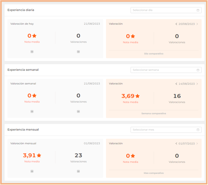The height and width of the screenshot is (185, 208).
Task: Click the calendar icon in Seleccionar semana field
Action: click(x=198, y=70)
